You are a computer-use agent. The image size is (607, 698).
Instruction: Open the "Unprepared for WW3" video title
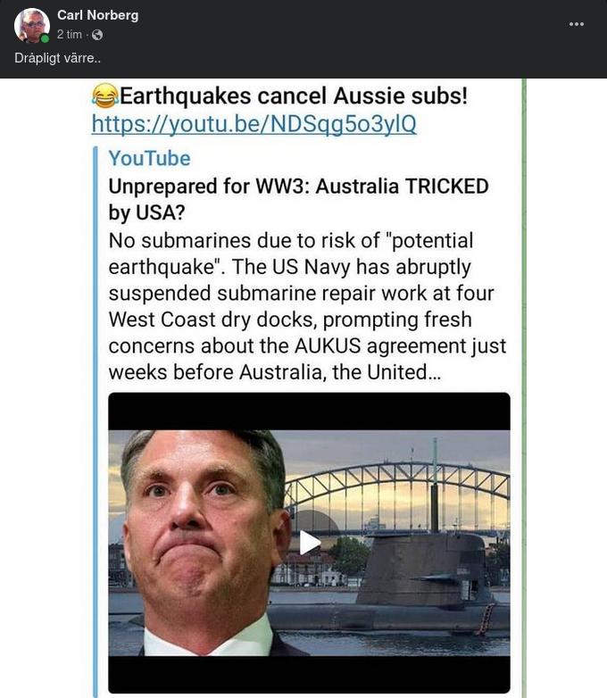click(298, 200)
